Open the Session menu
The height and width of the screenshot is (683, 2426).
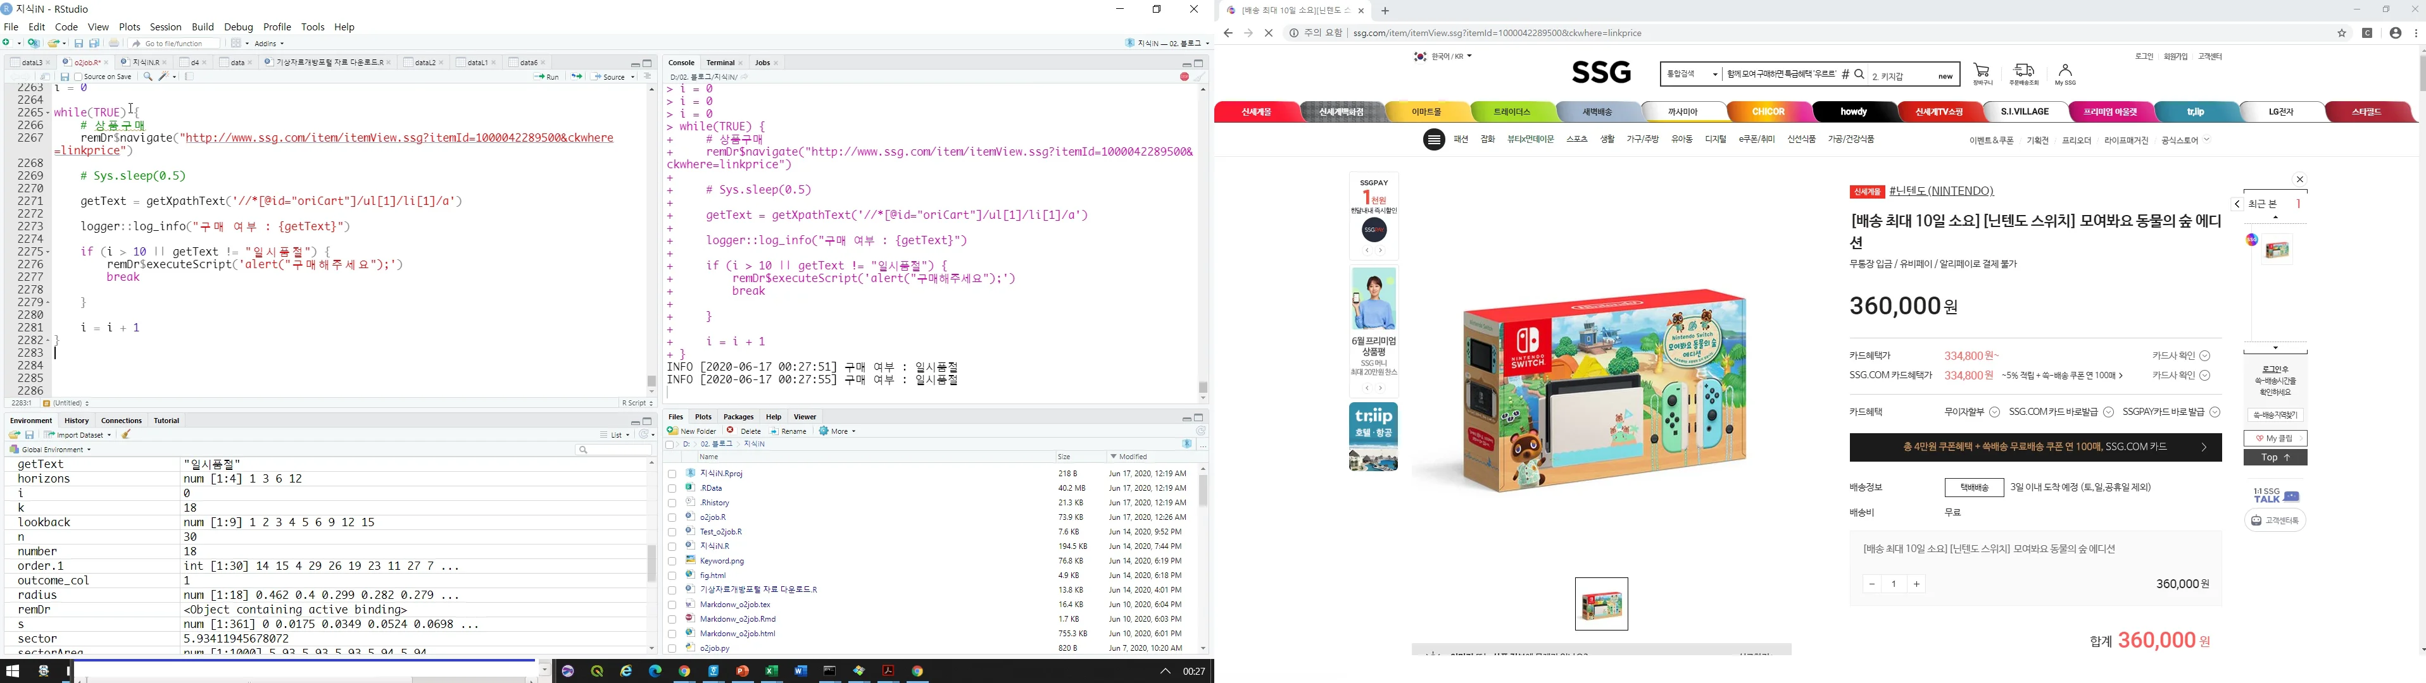tap(166, 27)
